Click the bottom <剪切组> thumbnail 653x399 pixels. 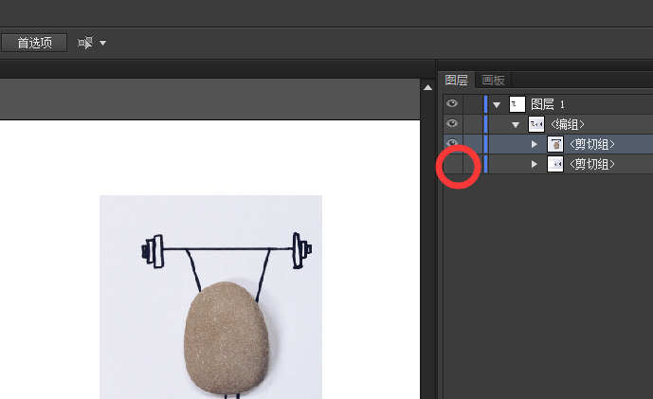tap(555, 164)
